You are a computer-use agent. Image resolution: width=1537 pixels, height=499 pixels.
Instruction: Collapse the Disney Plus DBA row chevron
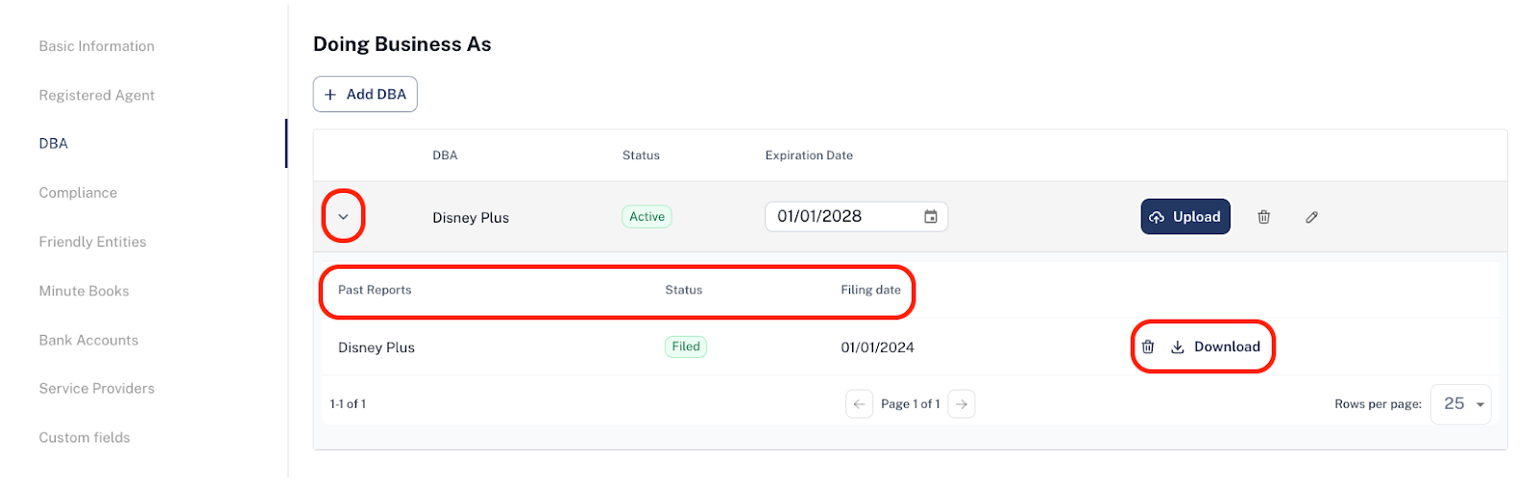[343, 217]
